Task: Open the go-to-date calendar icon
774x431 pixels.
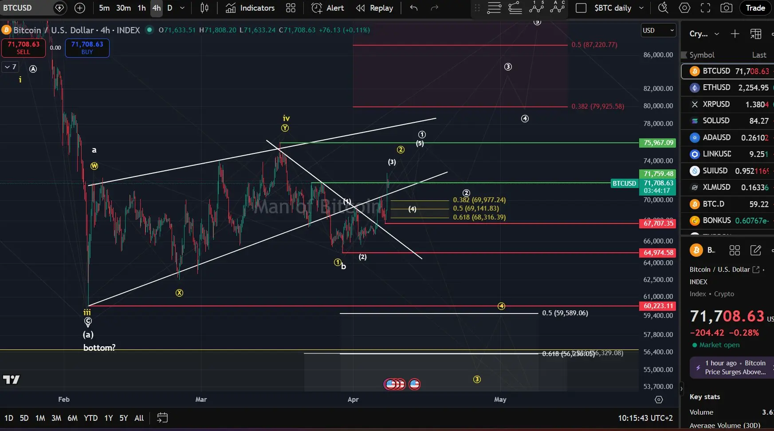Action: click(x=162, y=418)
